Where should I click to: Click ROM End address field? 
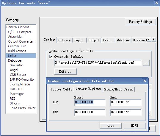pyautogui.click(x=126, y=102)
